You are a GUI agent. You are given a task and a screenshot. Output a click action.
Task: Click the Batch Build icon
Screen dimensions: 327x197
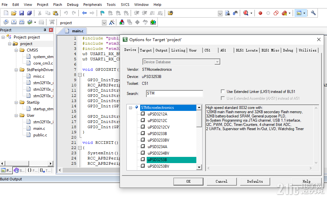30,22
